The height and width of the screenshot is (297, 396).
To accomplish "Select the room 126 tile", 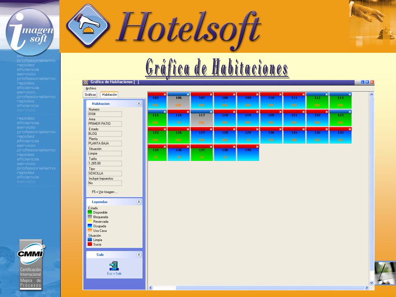I will tap(179, 135).
